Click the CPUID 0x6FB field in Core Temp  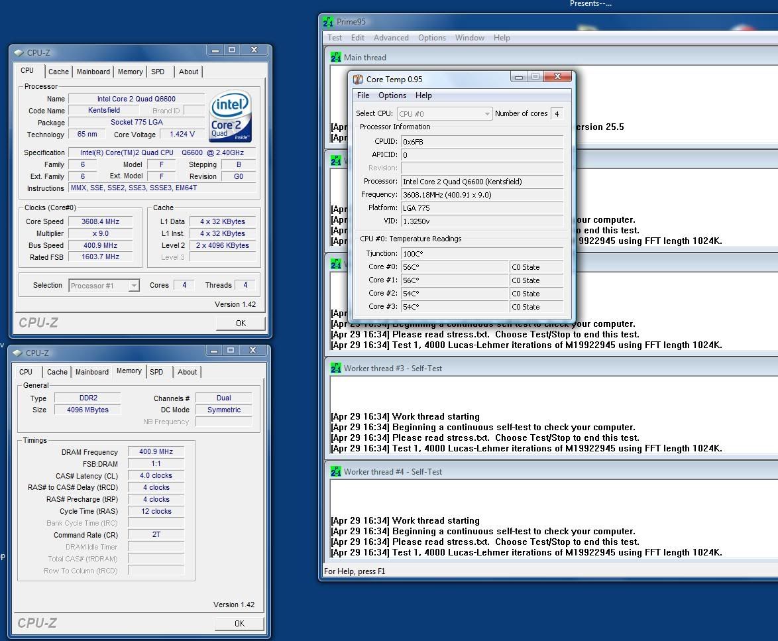482,141
